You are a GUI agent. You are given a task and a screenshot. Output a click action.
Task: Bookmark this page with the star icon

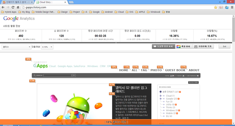[x=215, y=7]
